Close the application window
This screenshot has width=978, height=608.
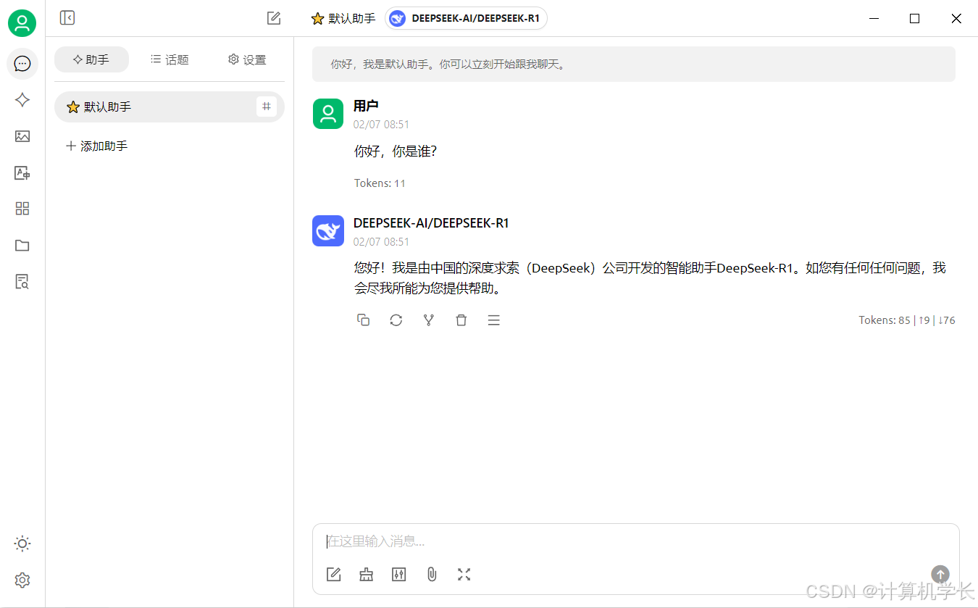click(x=956, y=19)
